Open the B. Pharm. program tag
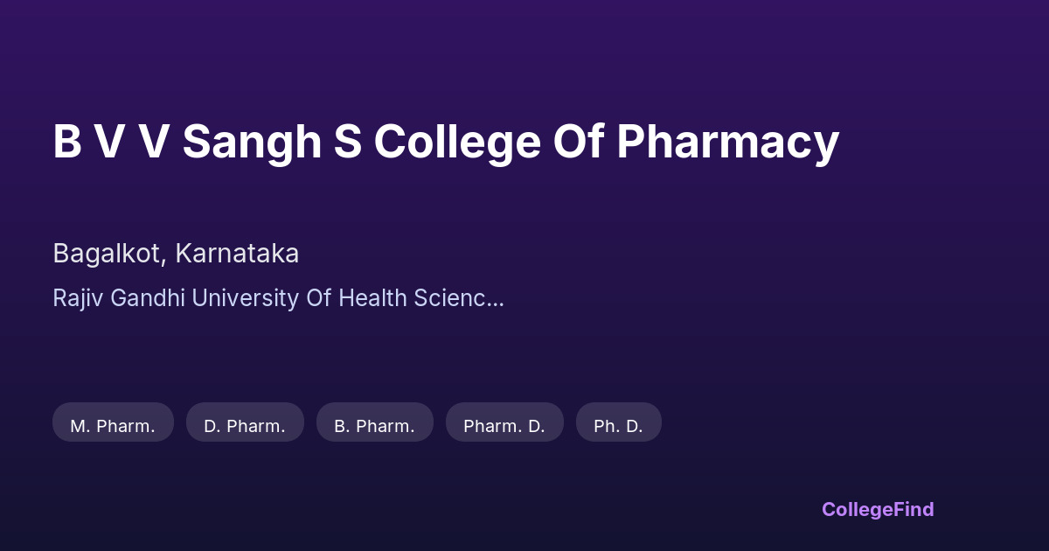Image resolution: width=1049 pixels, height=551 pixels. (x=374, y=426)
